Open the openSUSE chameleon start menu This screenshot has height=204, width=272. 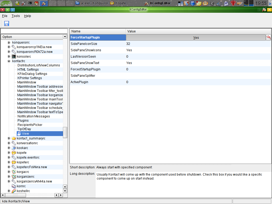[6, 3]
